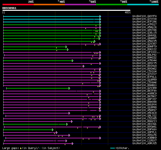Click the UniRef100_B8A088 hit label
Viewport: 161px width, 150px height.
point(144,102)
